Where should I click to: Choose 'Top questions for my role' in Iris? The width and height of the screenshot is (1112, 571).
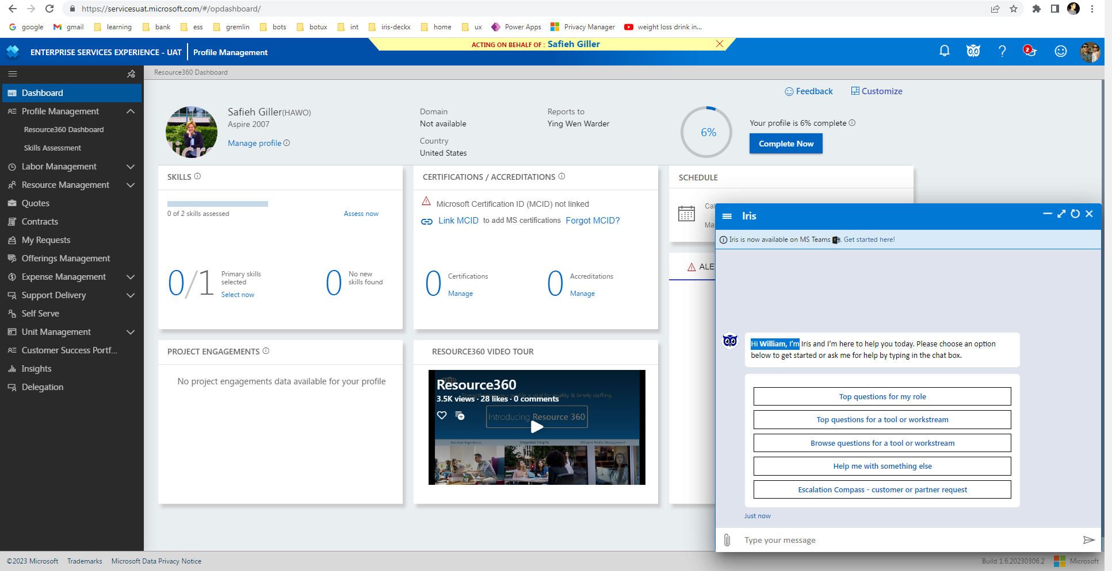(x=882, y=396)
